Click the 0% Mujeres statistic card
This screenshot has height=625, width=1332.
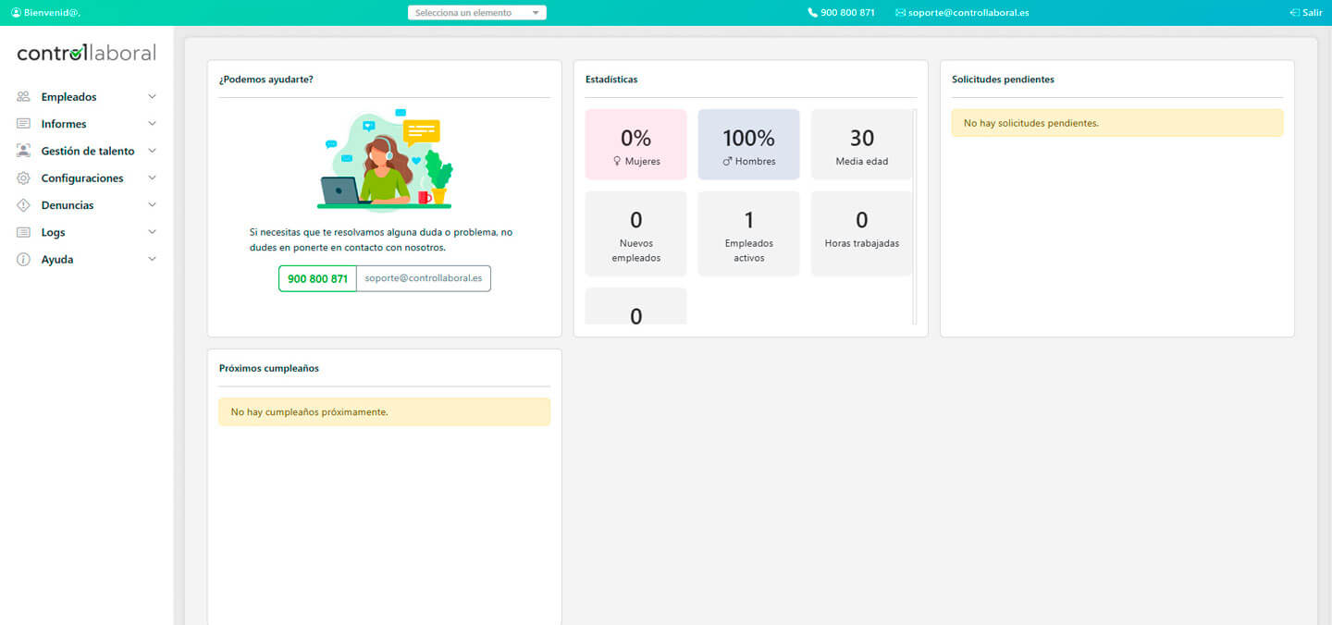point(636,144)
